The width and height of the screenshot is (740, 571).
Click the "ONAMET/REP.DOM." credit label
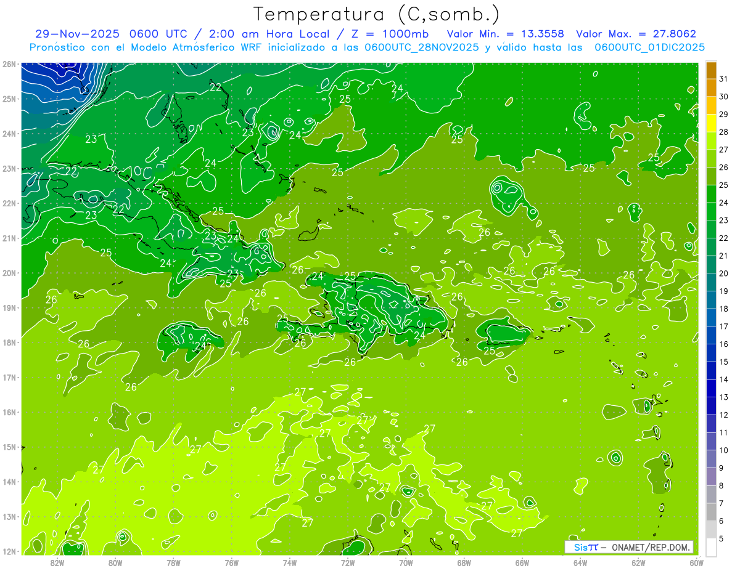click(x=651, y=547)
